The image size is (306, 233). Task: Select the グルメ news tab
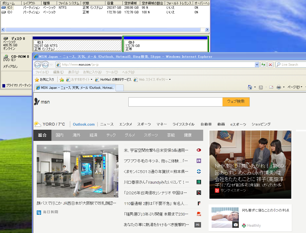coord(130,135)
